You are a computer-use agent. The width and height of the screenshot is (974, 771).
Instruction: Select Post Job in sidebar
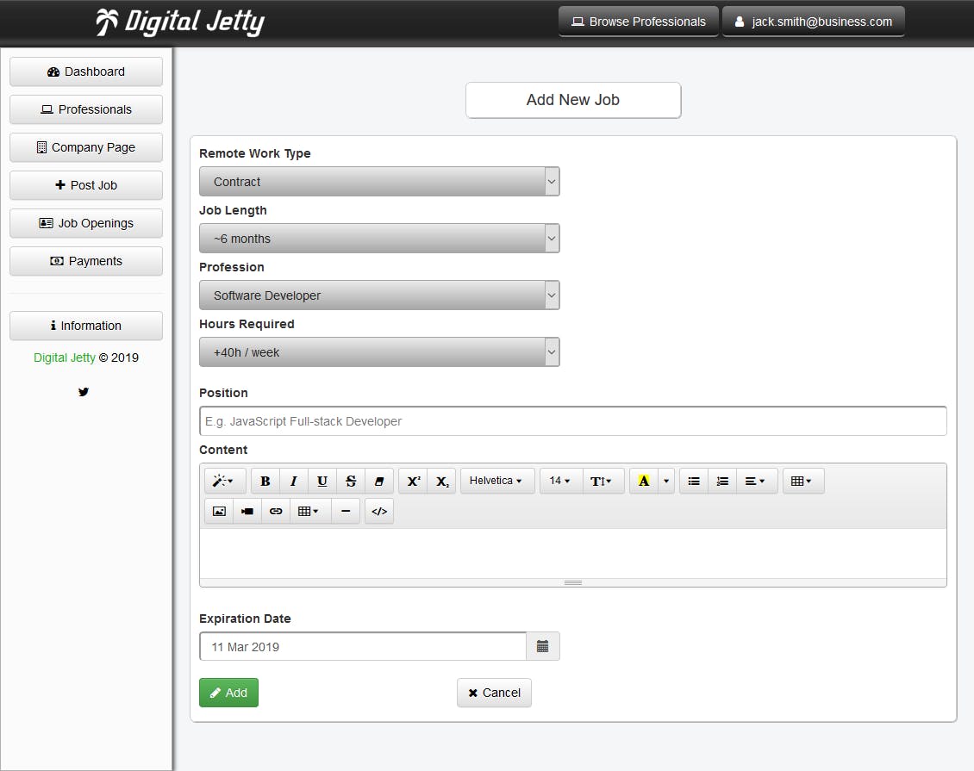(x=86, y=185)
